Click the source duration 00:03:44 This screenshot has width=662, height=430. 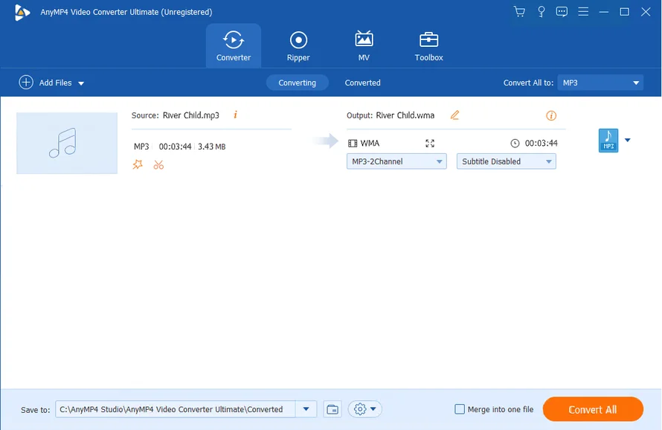[175, 147]
